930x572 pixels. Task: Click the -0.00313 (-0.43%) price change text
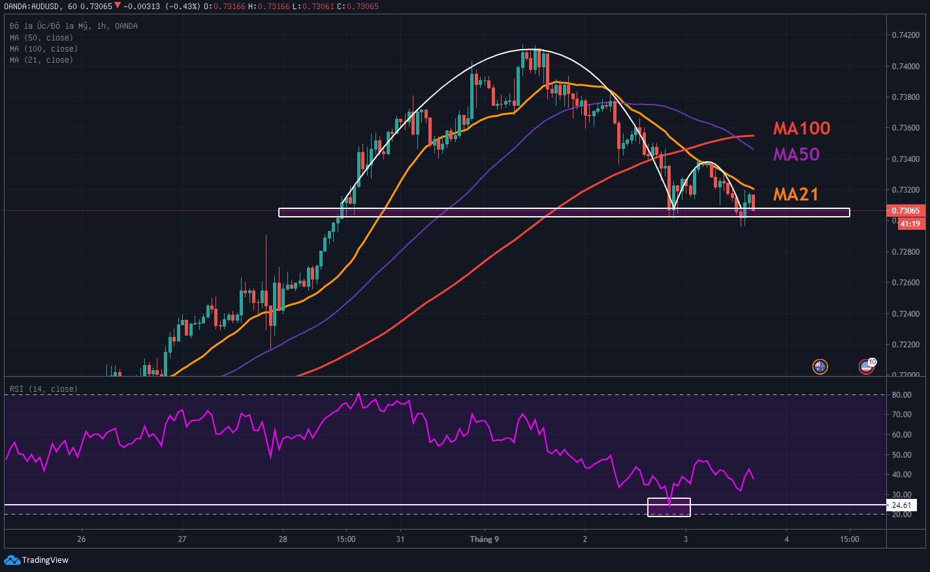click(161, 6)
